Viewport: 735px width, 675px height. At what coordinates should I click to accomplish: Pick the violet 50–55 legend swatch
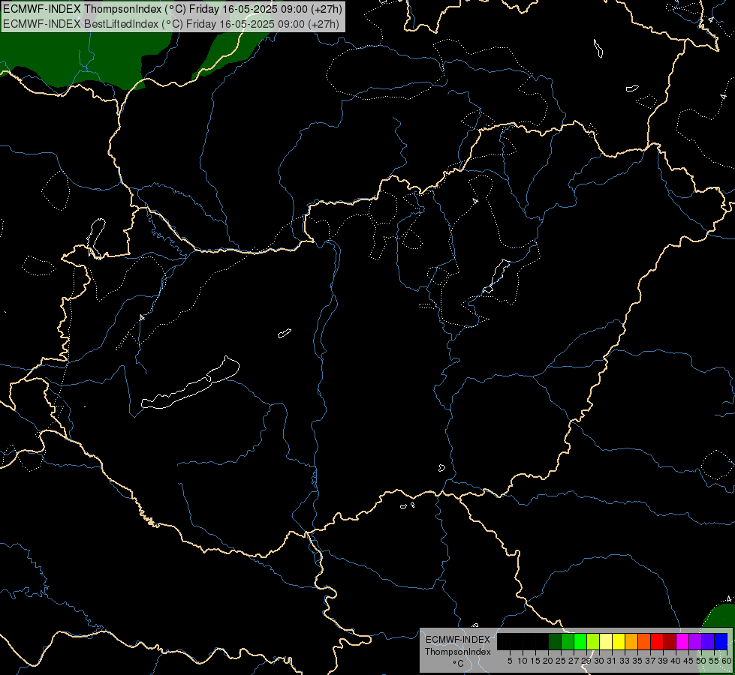click(x=708, y=641)
